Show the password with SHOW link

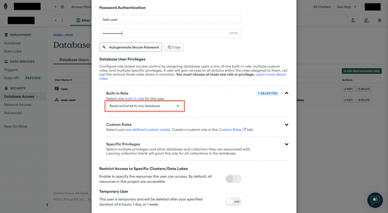tap(233, 33)
